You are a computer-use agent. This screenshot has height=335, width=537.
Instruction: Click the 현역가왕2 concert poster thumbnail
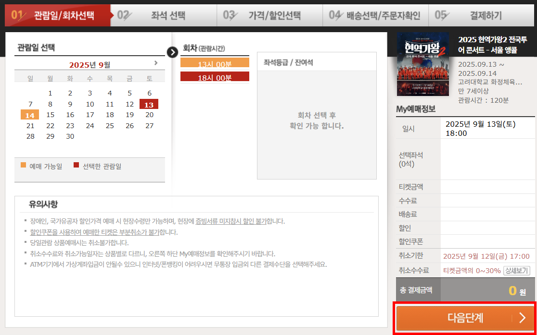click(423, 64)
